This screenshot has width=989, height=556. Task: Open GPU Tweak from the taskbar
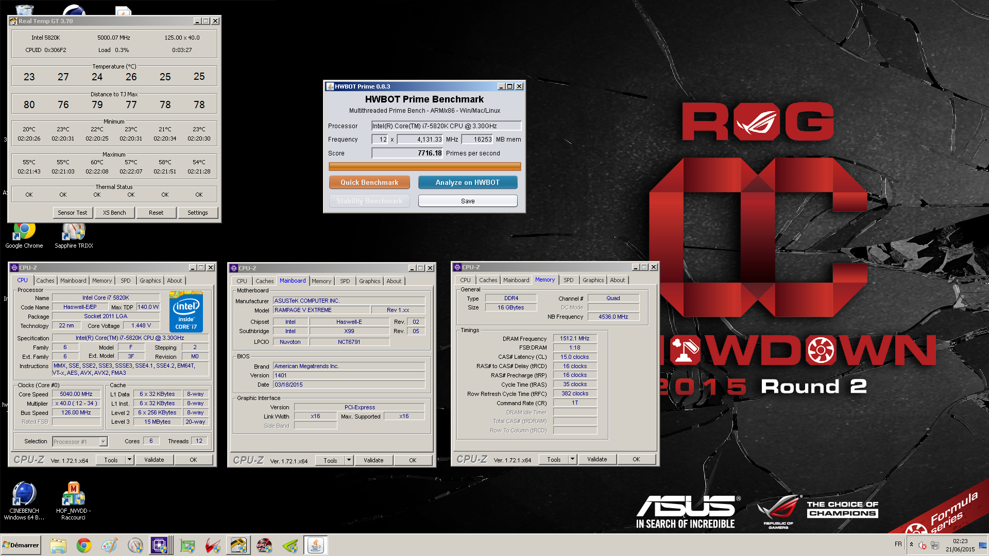pos(264,545)
